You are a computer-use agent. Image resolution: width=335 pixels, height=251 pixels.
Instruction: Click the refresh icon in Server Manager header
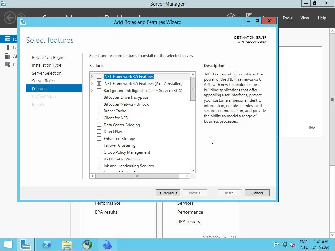[231, 15]
